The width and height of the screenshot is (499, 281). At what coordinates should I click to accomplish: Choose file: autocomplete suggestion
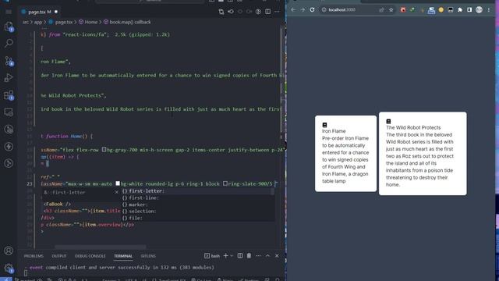pos(198,218)
